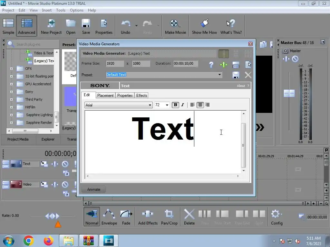Click the green plug-in chain icon
The height and width of the screenshot is (247, 330).
pyautogui.click(x=224, y=65)
